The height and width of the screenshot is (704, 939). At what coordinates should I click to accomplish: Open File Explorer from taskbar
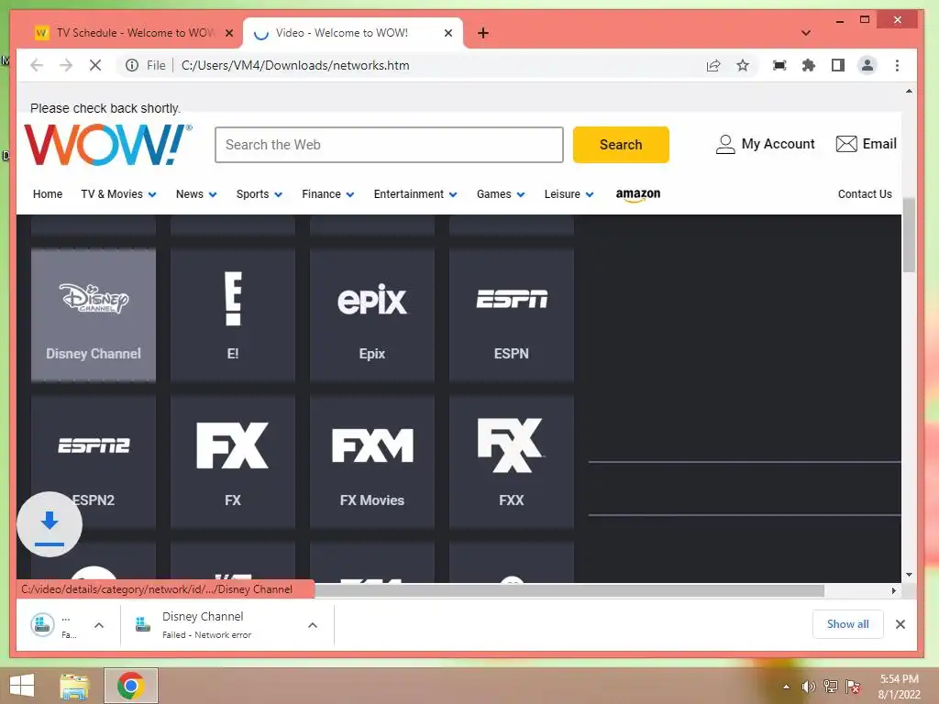74,686
